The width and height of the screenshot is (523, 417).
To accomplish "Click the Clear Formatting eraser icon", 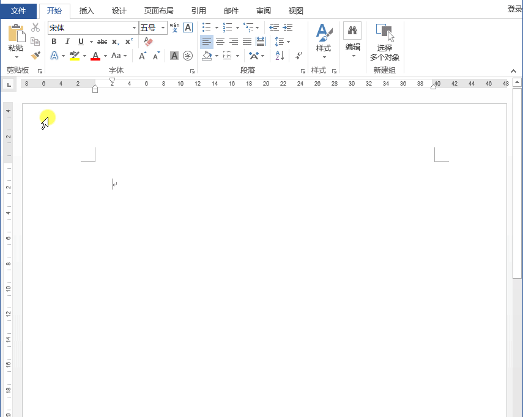I will pyautogui.click(x=148, y=42).
